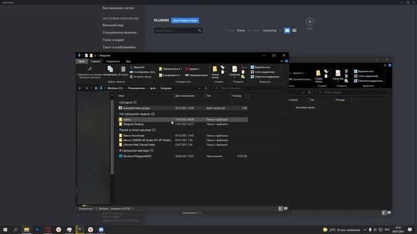
Task: Click the navigation pane scrollbar in Downloads
Action: [112, 137]
